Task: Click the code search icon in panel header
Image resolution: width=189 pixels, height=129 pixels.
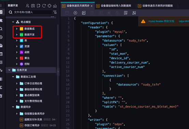Action: tap(33, 6)
